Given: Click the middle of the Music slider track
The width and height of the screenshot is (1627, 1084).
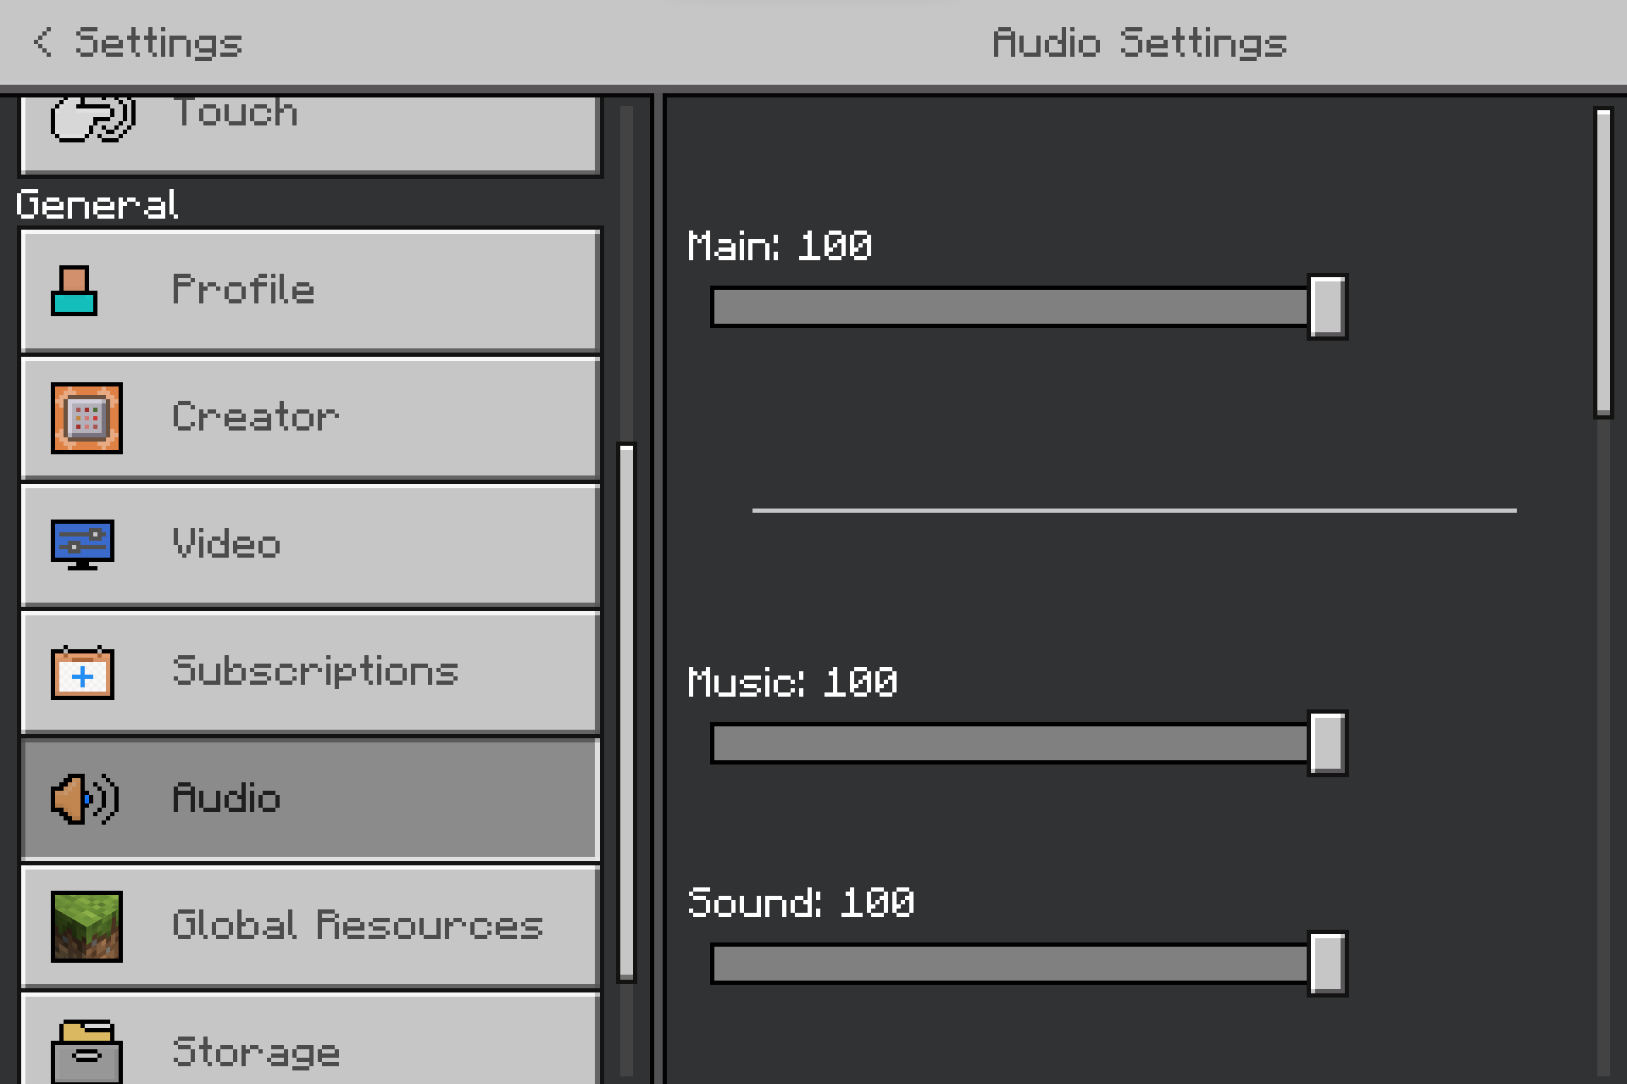Looking at the screenshot, I should point(1010,743).
